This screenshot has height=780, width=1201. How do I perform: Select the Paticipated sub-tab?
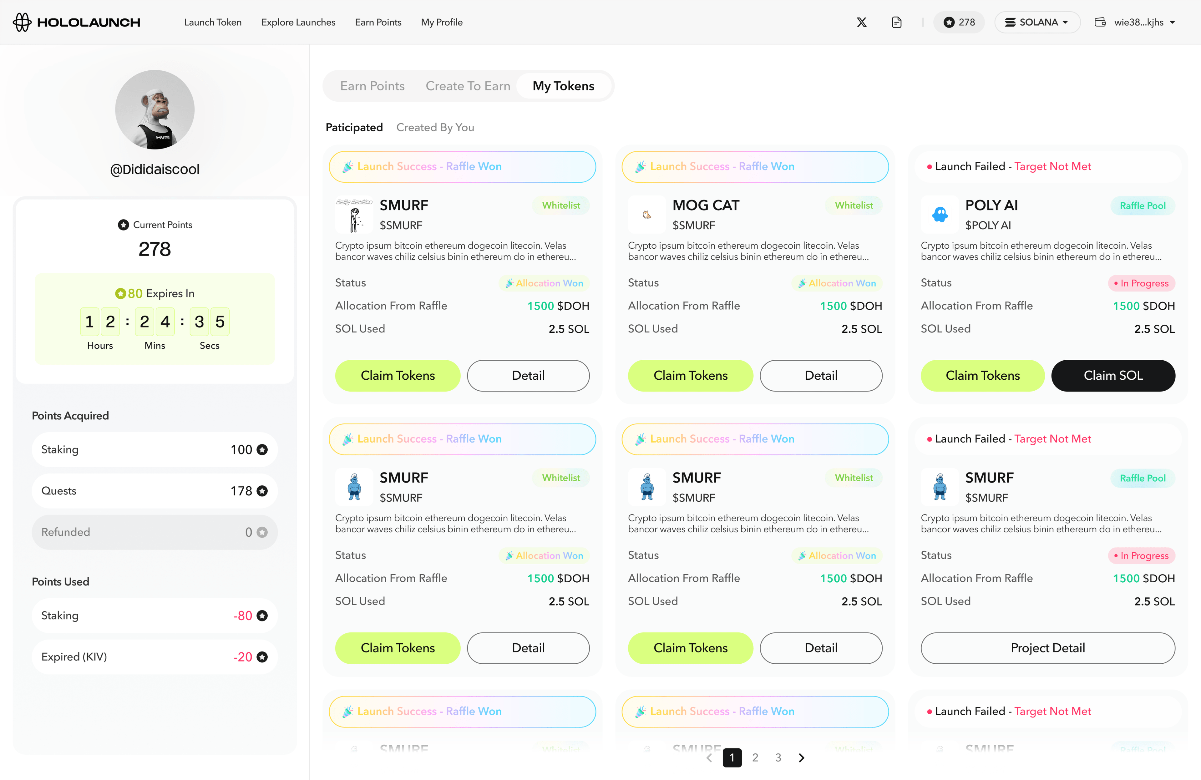click(x=354, y=127)
